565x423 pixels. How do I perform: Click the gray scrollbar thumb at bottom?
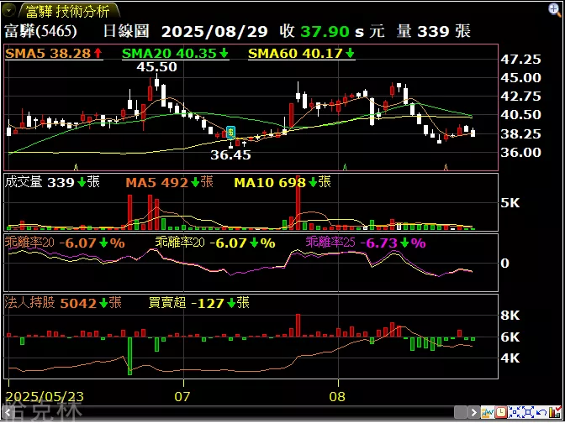[x=461, y=412]
